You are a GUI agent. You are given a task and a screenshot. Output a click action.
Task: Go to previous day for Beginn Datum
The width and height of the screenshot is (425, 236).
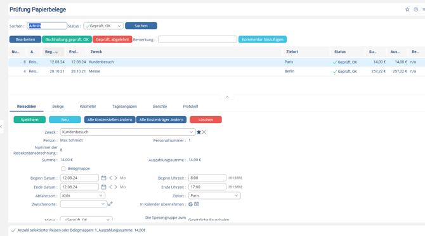[110, 178]
